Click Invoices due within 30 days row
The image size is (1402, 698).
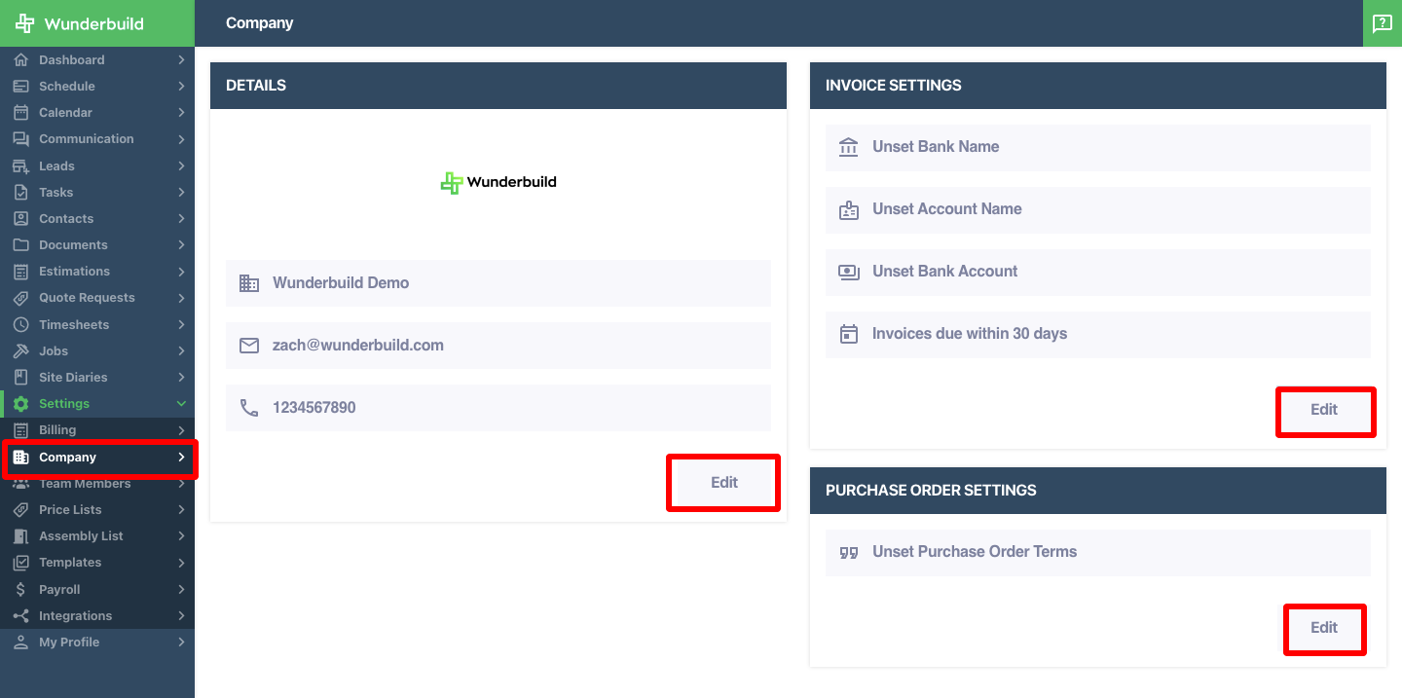1098,334
